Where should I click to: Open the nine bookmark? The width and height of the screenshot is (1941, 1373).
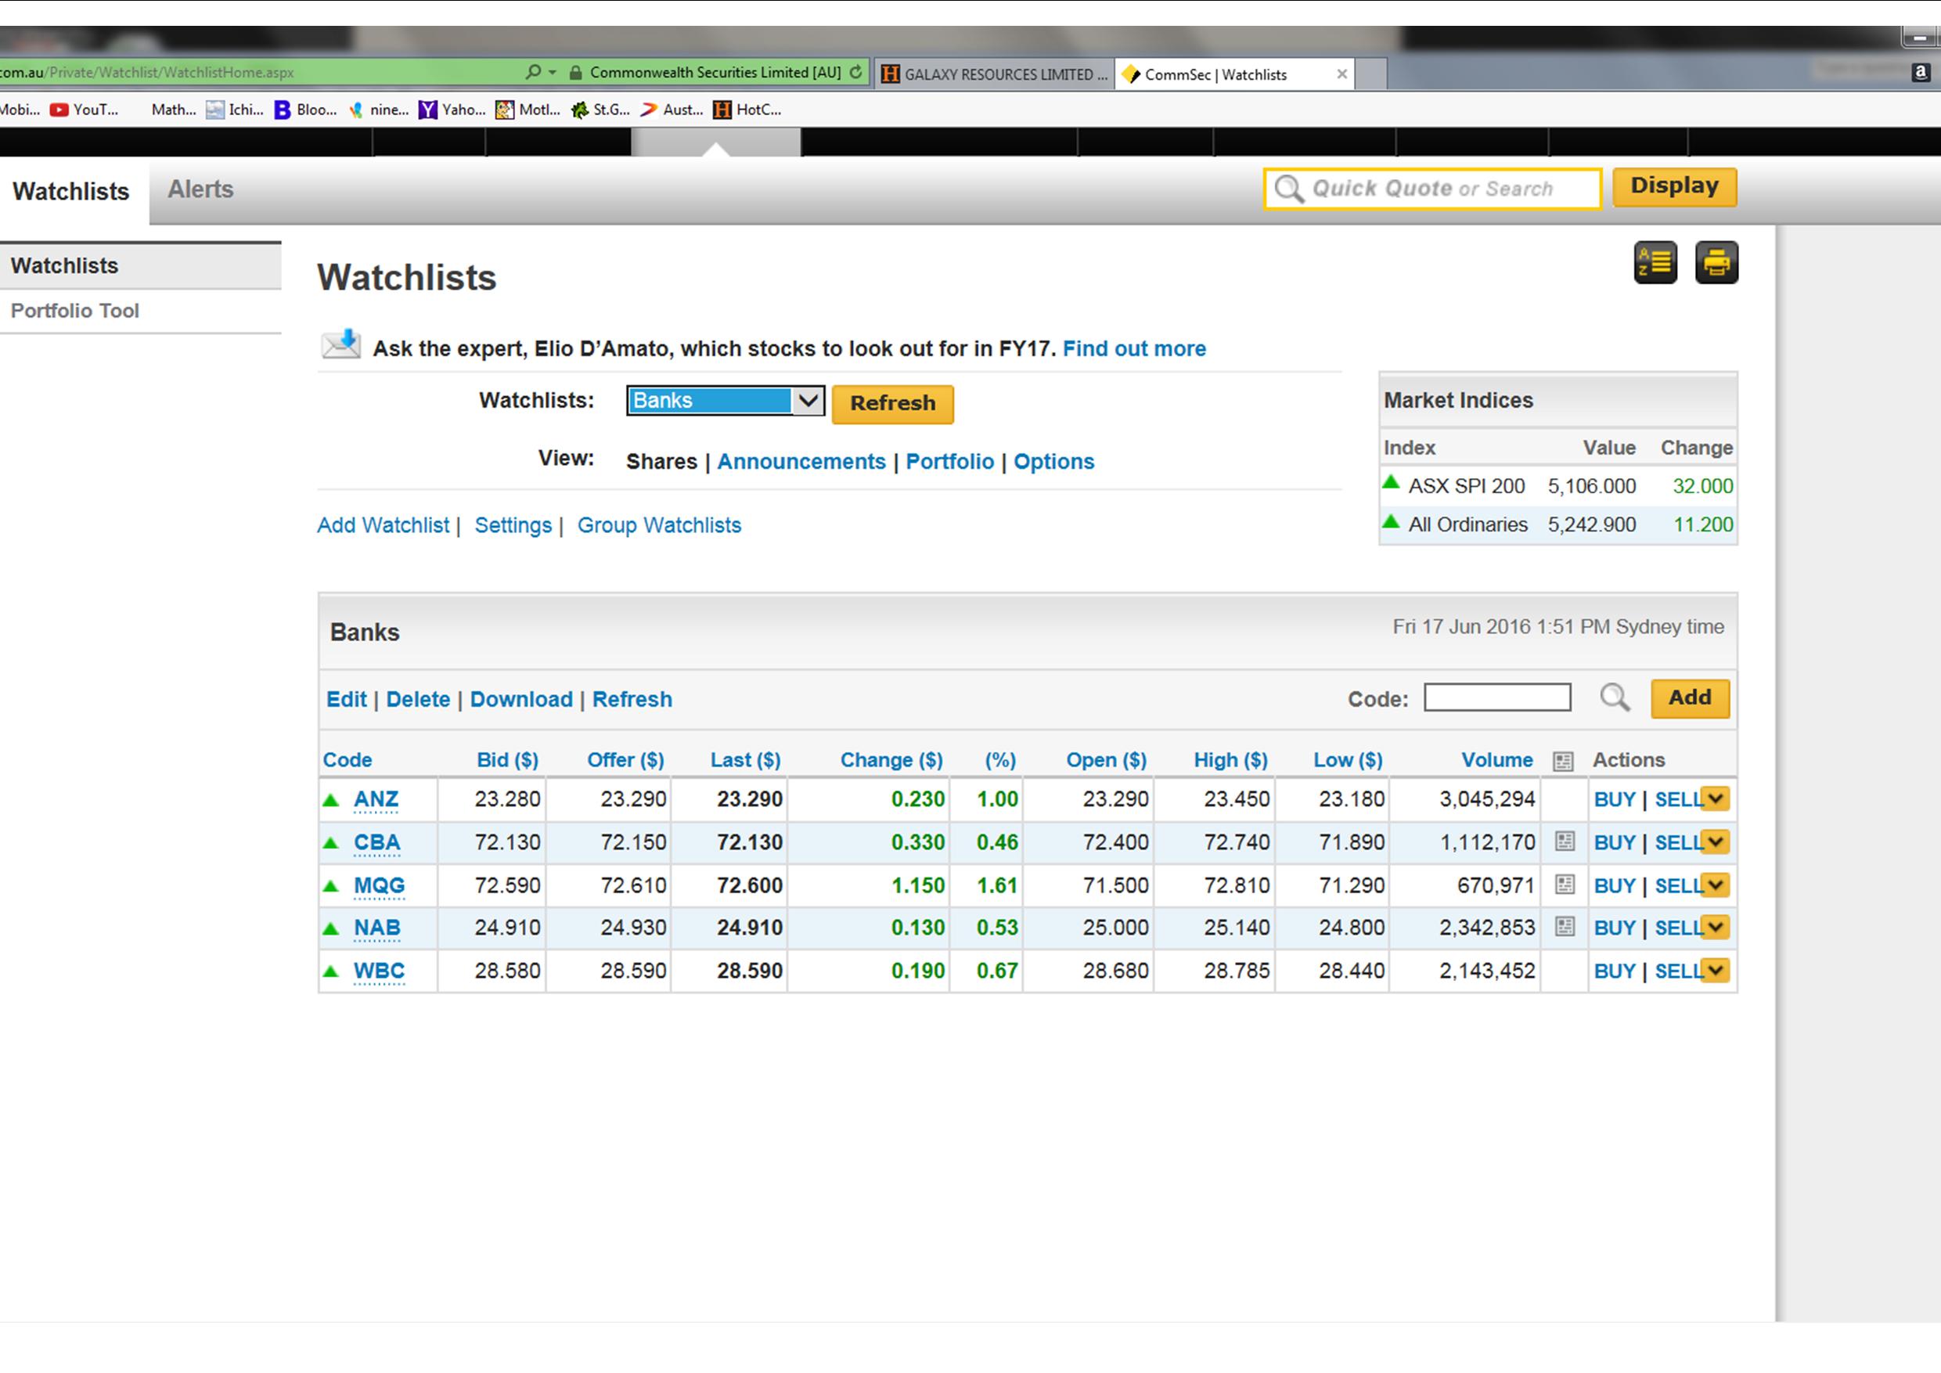point(380,109)
